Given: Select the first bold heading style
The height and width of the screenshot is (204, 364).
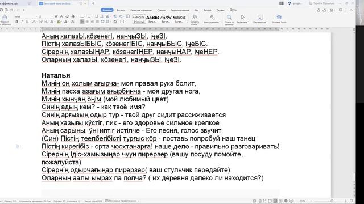Looking at the screenshot, I should pos(152,19).
